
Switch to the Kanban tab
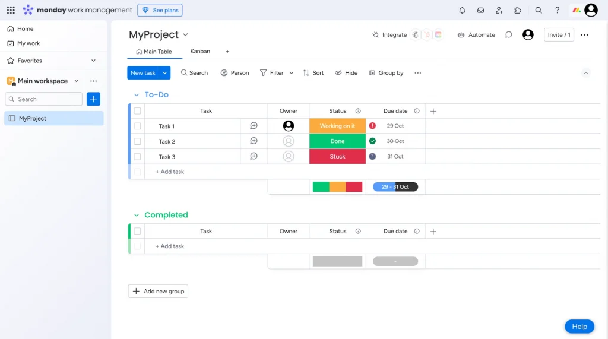click(x=200, y=52)
